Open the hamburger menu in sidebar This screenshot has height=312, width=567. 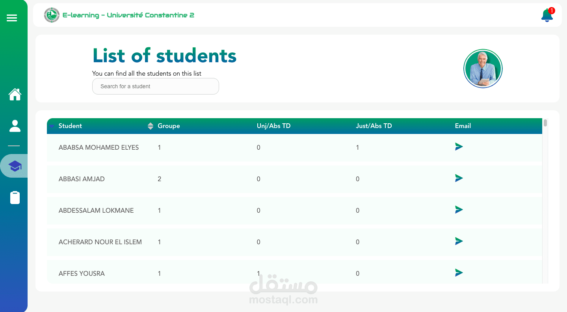(12, 18)
